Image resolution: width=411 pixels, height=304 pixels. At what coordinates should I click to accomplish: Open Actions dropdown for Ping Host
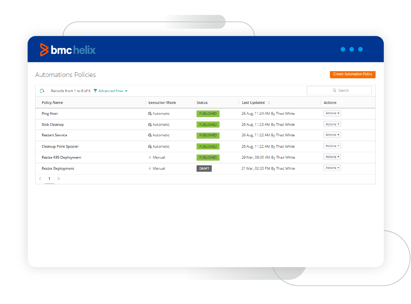click(332, 113)
